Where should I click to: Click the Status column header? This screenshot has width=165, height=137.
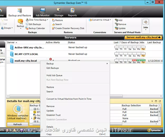pyautogui.click(x=71, y=42)
